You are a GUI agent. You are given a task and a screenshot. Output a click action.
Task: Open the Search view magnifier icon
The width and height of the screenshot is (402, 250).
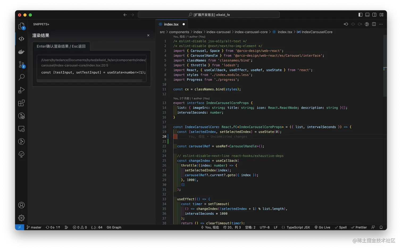[x=22, y=77]
